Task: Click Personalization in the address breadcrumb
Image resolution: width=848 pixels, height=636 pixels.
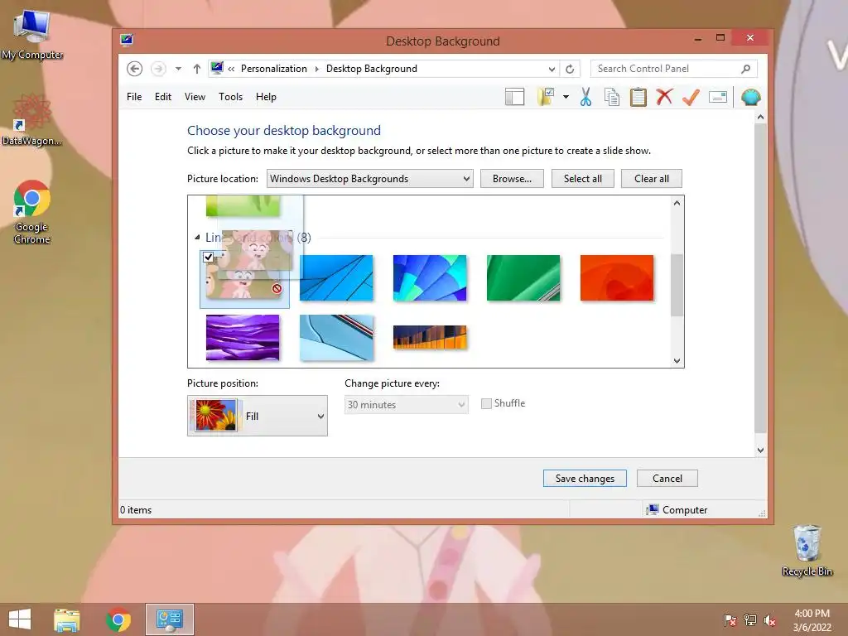Action: point(273,69)
